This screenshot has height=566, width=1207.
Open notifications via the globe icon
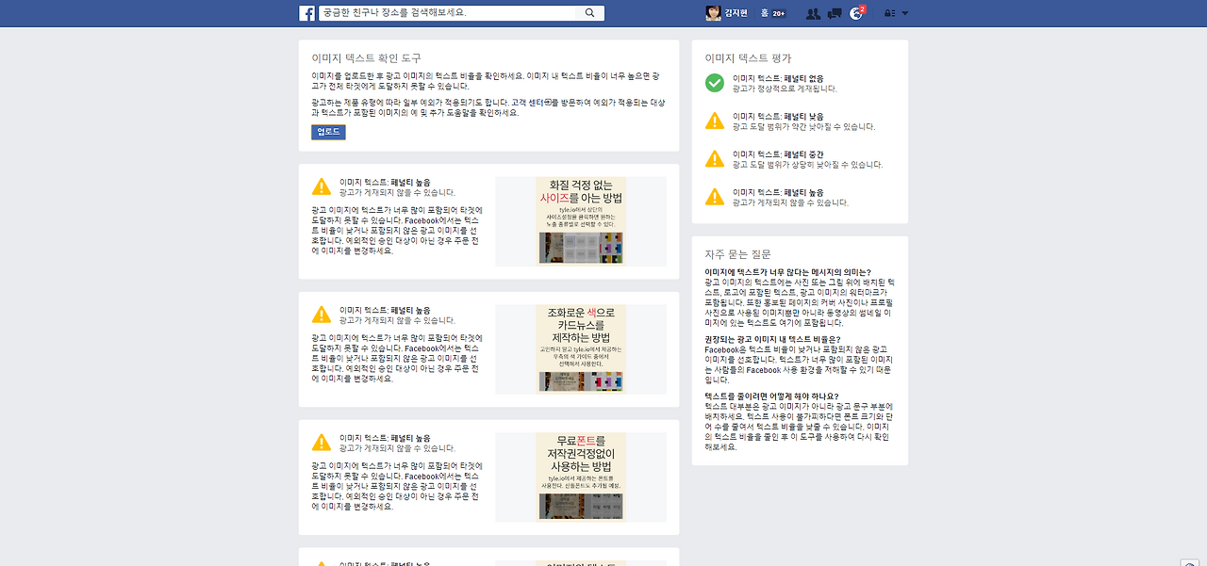coord(856,12)
